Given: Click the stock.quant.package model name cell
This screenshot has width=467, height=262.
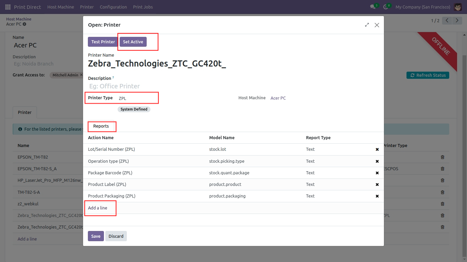Looking at the screenshot, I should 229,173.
